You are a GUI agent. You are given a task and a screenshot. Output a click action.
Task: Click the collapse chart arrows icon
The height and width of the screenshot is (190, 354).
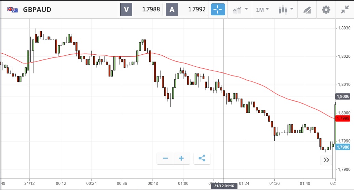(345, 10)
